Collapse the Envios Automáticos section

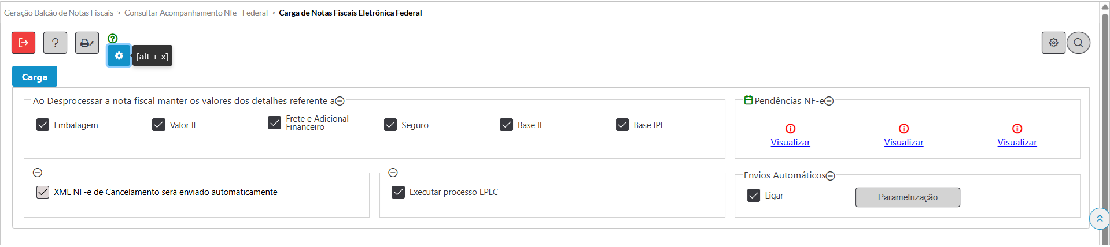click(831, 176)
